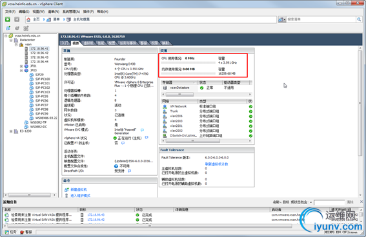Click the 刷新虚拟机计数 link
The width and height of the screenshot is (366, 237).
(x=216, y=164)
